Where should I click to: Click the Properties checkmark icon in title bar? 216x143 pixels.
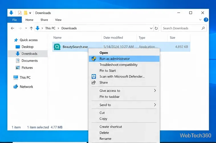[x=20, y=13]
